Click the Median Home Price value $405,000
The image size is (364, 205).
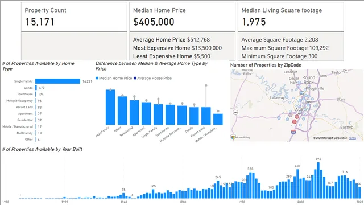[154, 22]
